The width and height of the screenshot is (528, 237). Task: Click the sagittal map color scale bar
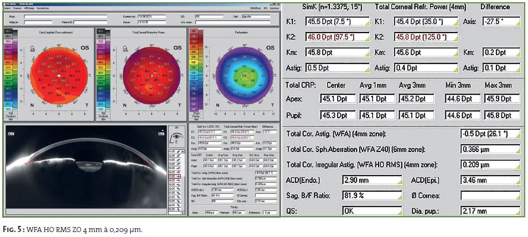(7, 72)
